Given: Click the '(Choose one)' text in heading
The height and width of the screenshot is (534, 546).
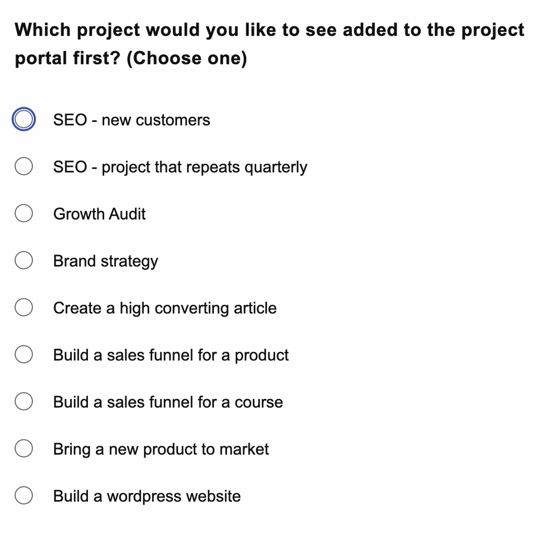Looking at the screenshot, I should click(x=187, y=58).
